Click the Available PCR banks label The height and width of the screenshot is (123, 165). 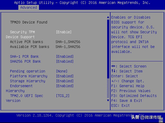tap(30, 47)
